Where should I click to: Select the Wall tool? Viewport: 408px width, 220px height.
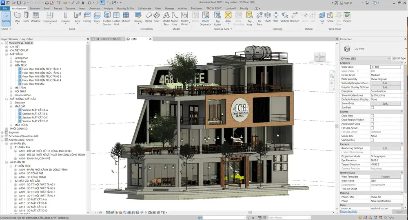(18, 18)
